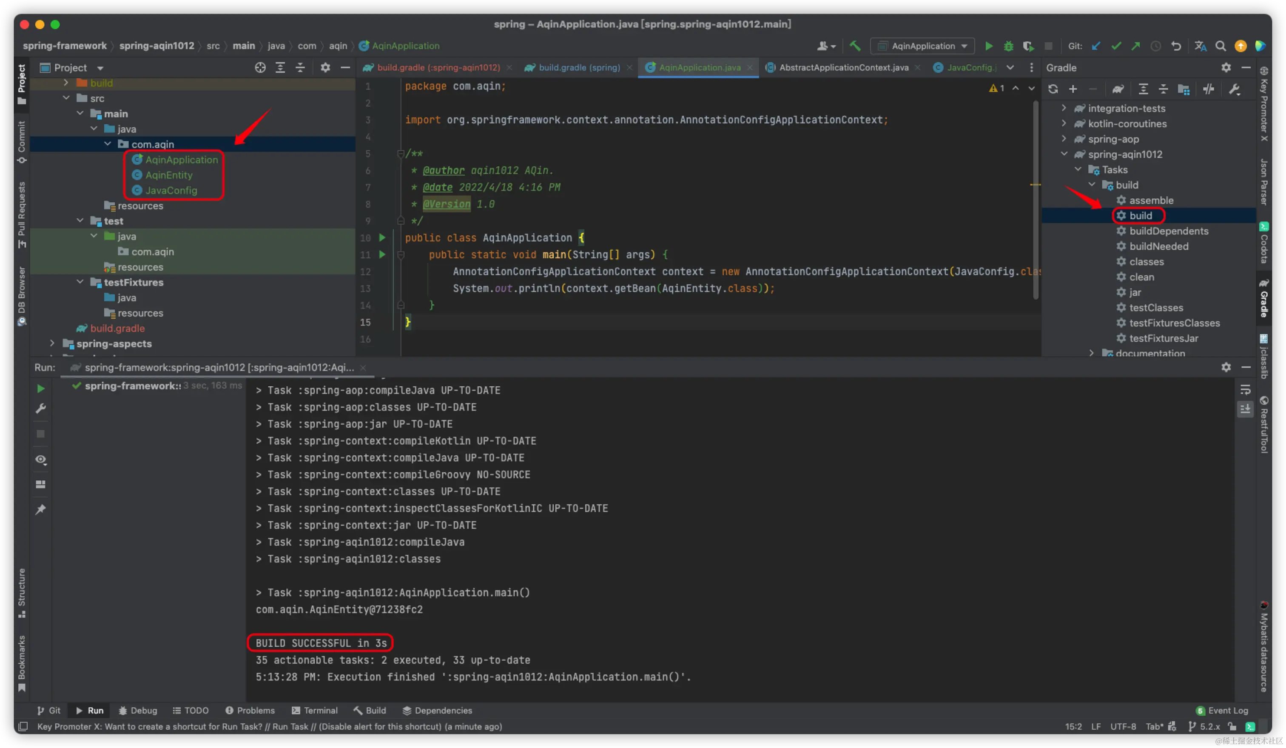Viewport: 1286px width, 748px height.
Task: Toggle soft-wrap in Run console
Action: 1245,390
